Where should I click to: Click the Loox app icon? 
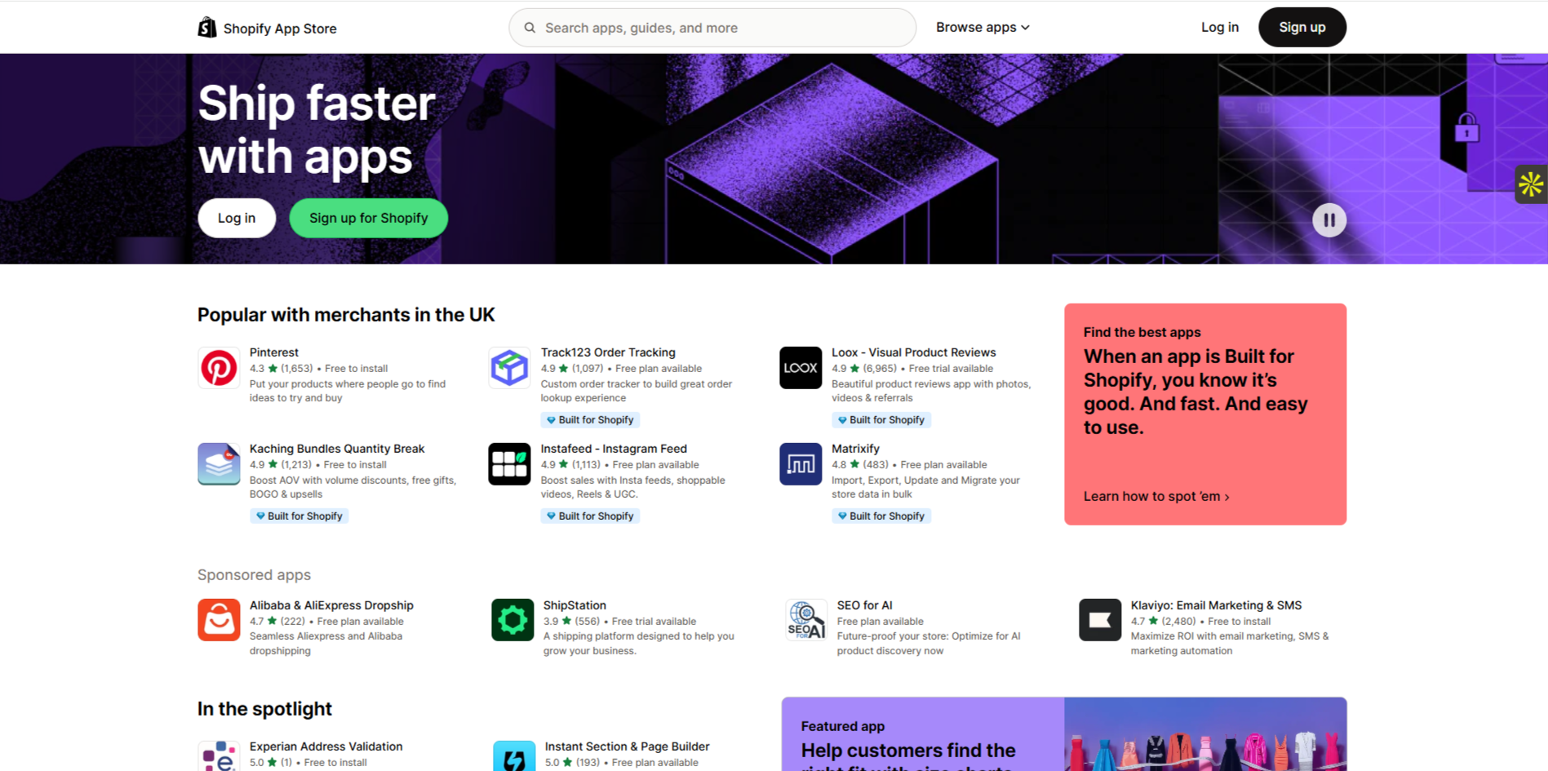point(800,368)
